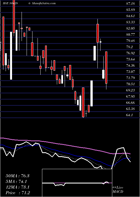Click the 74.36 price axis label
Screen dimensions: 140x197
(x=130, y=66)
